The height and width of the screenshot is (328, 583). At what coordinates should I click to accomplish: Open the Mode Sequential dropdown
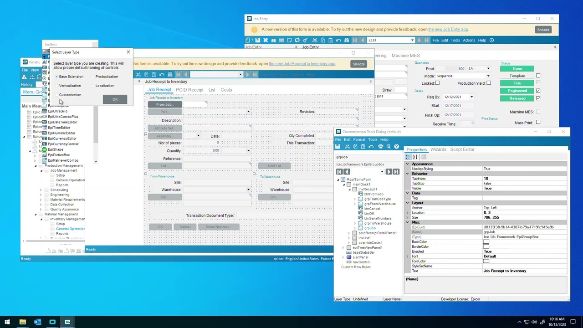[x=488, y=76]
